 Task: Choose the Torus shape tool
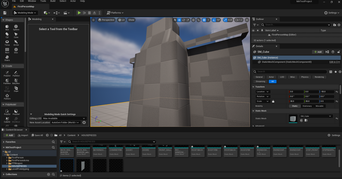click(x=7, y=42)
